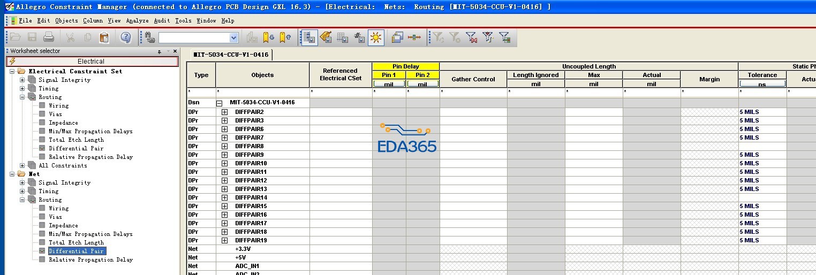The height and width of the screenshot is (275, 816).
Task: Open the Tools menu
Action: coord(183,20)
